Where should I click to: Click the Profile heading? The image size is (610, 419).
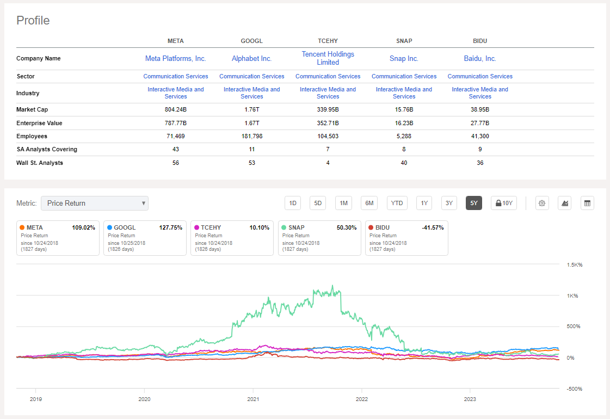point(33,20)
